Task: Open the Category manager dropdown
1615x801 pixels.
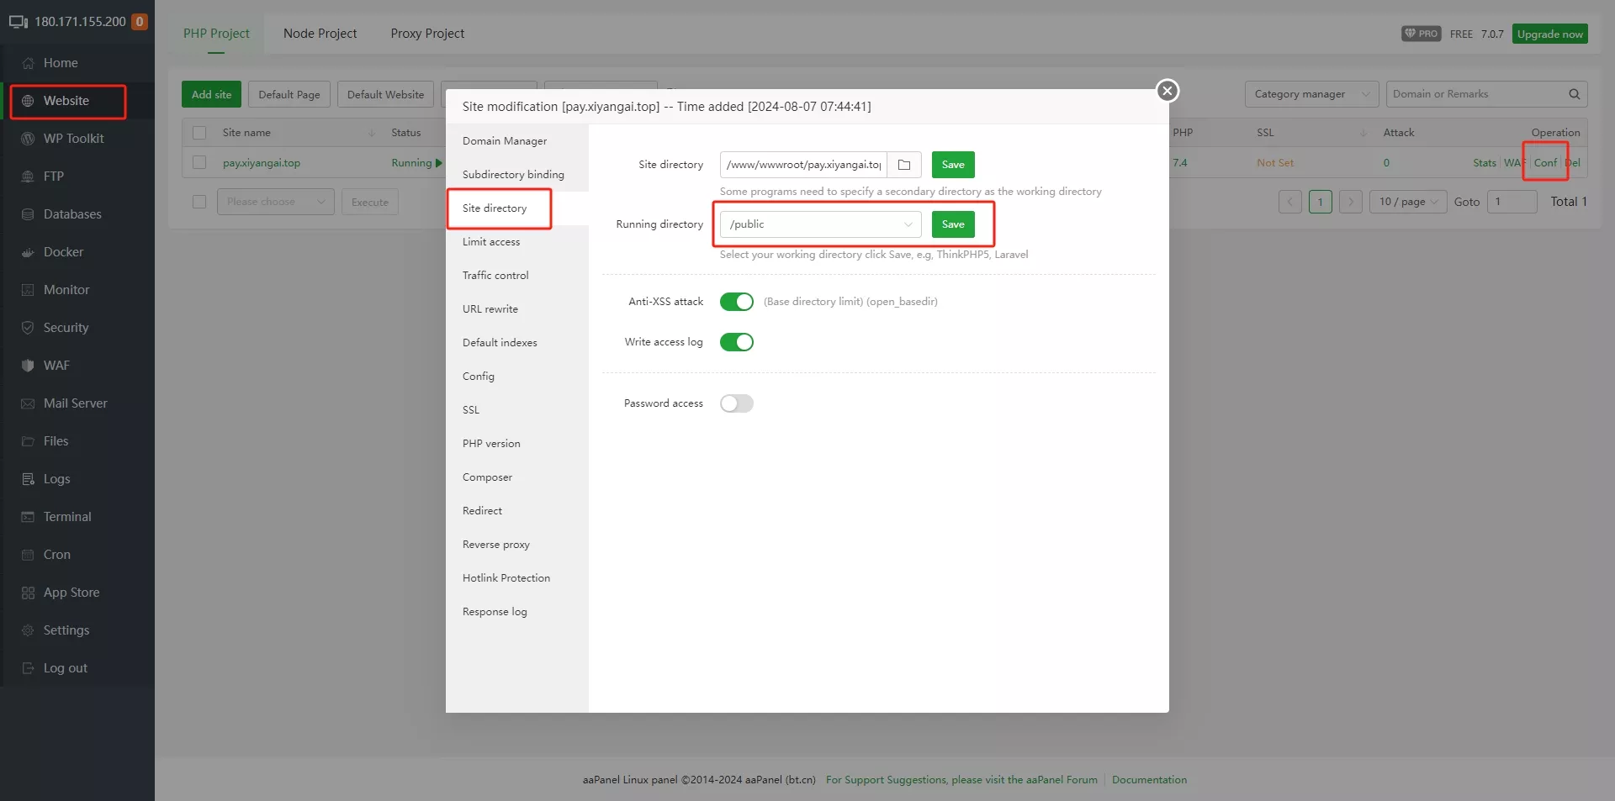Action: pyautogui.click(x=1311, y=94)
